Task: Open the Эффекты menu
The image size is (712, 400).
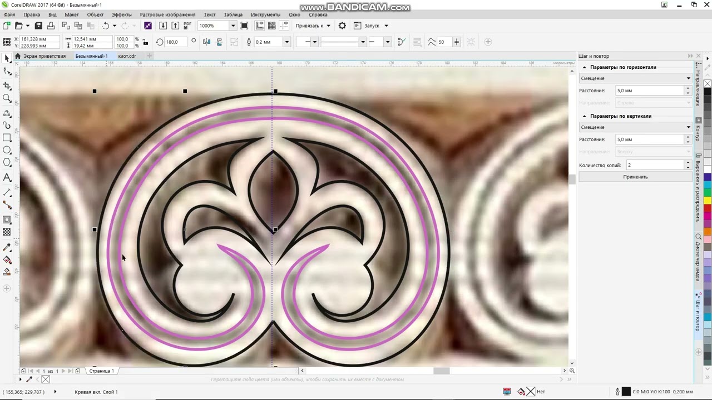Action: pyautogui.click(x=122, y=15)
